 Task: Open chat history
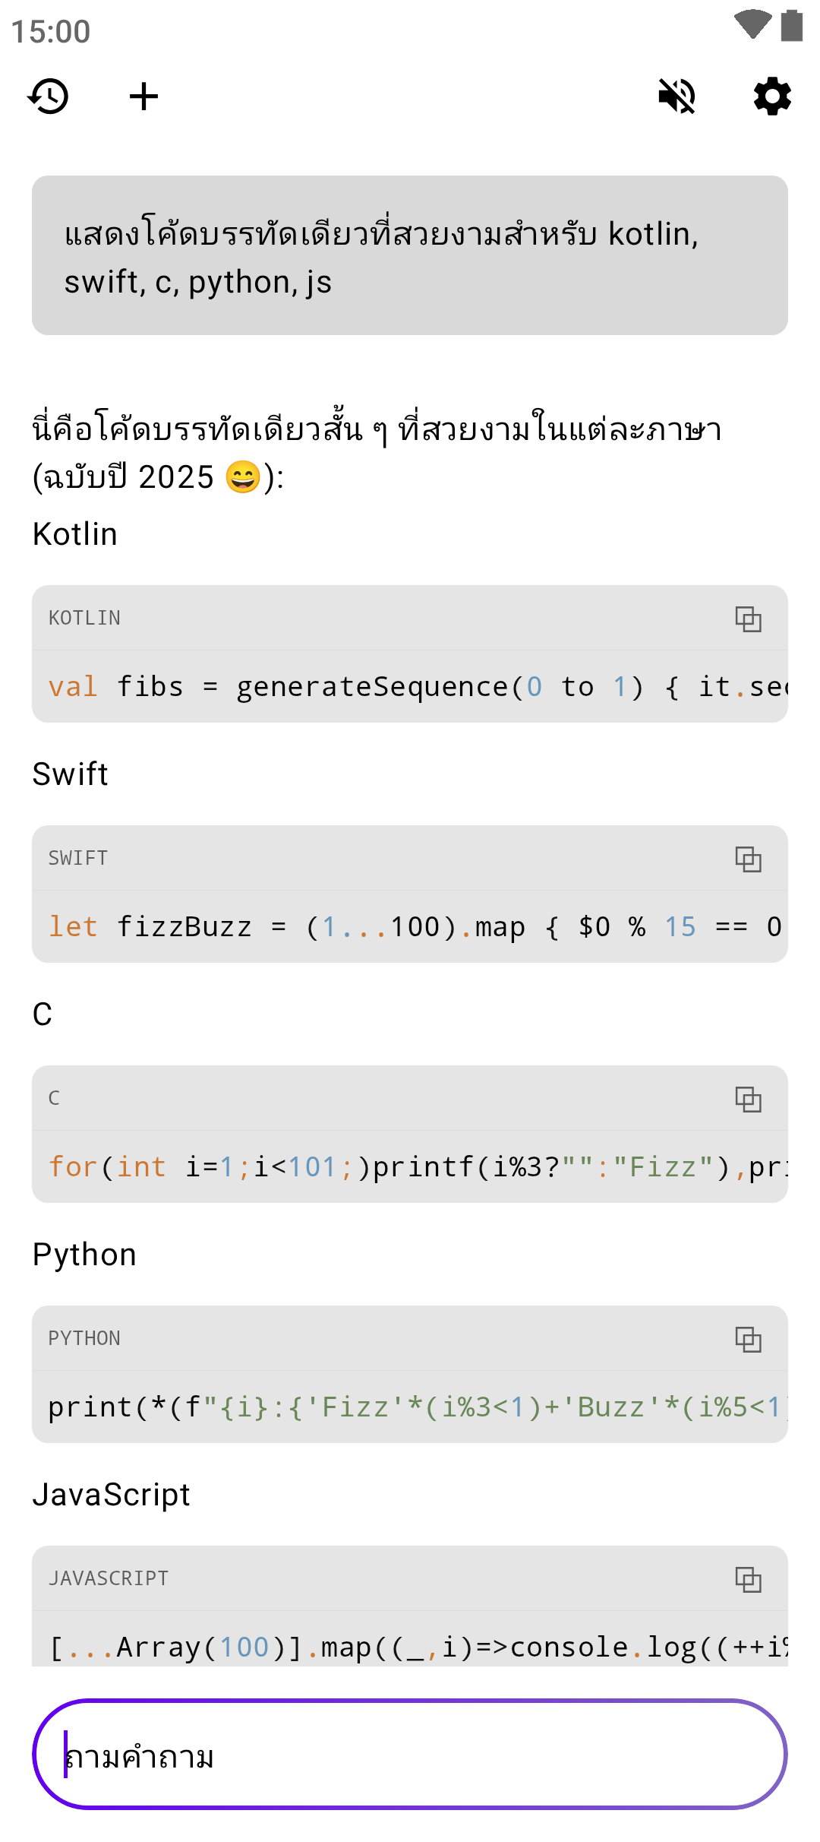coord(49,97)
